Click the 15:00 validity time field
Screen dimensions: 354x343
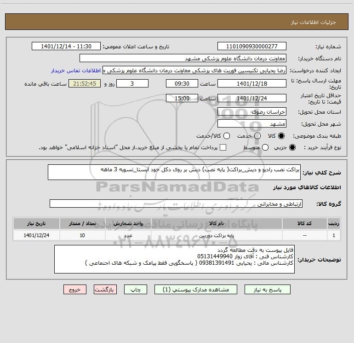[182, 98]
